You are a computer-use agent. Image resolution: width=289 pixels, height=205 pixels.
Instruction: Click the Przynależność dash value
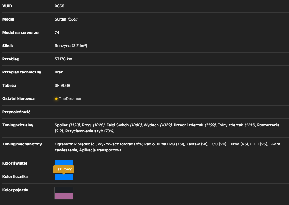(56, 112)
